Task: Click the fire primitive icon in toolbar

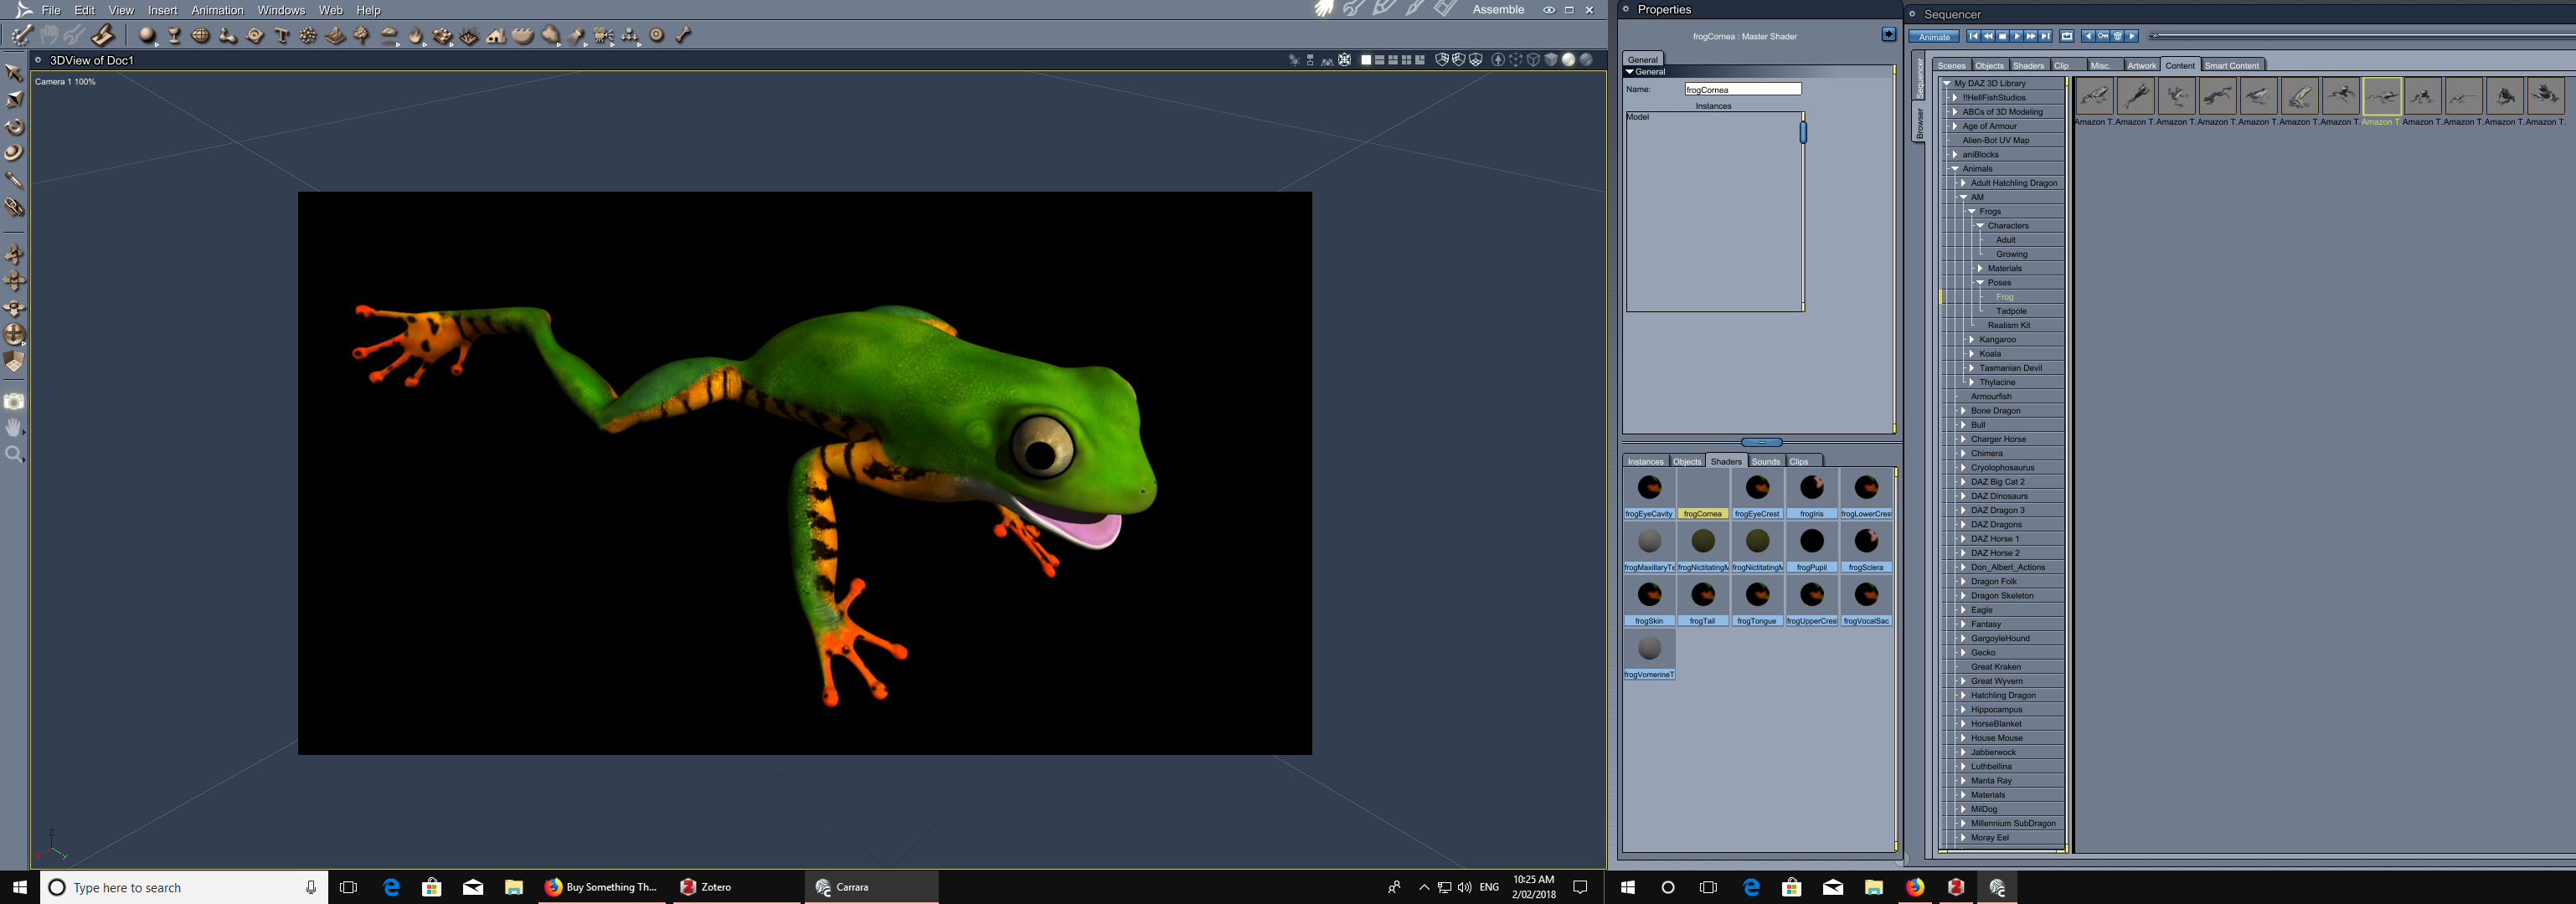Action: [416, 35]
